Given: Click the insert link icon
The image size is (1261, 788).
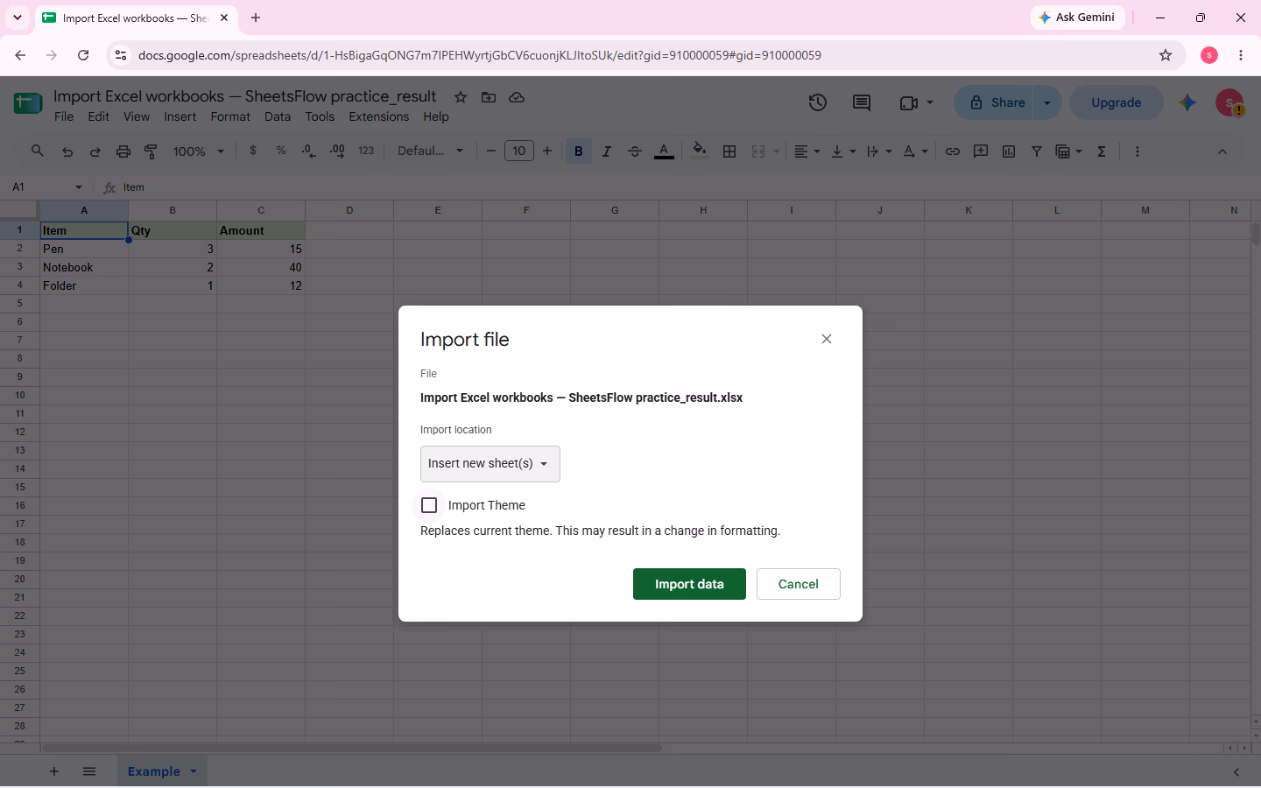Looking at the screenshot, I should [x=953, y=151].
